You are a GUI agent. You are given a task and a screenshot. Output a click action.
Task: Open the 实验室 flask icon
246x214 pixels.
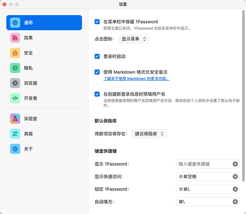coord(15,119)
